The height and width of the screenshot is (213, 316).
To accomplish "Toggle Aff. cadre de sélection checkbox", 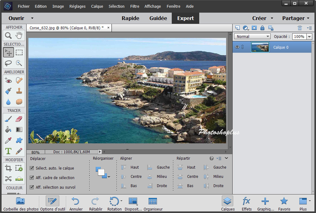I will pyautogui.click(x=32, y=178).
